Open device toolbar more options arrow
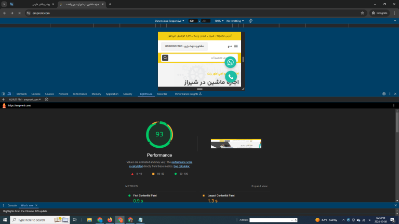Screen dimensions: 399x224 [x=395, y=21]
